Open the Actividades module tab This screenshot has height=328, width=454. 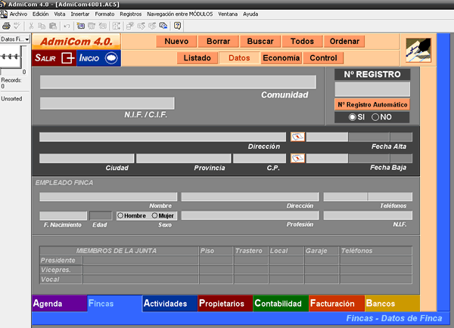pos(170,303)
